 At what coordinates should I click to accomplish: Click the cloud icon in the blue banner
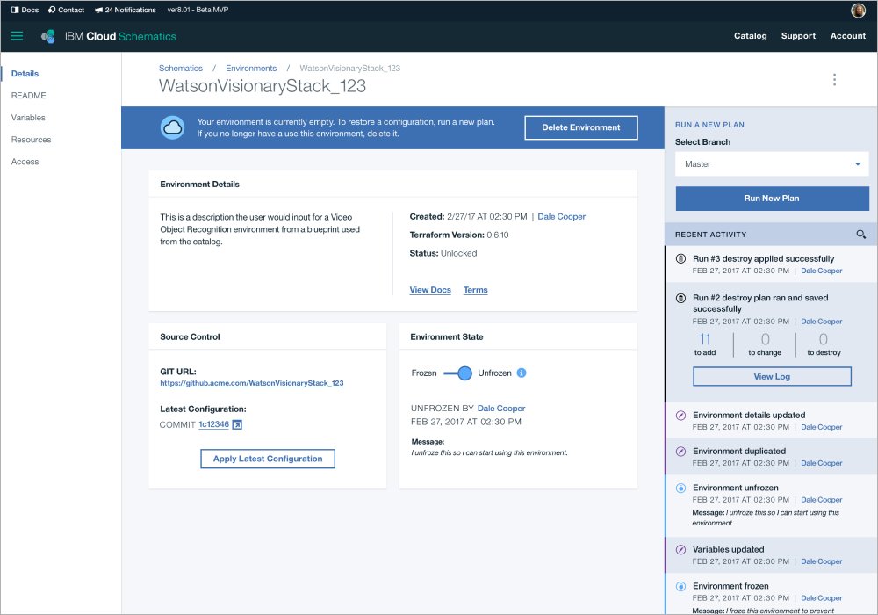click(x=172, y=127)
